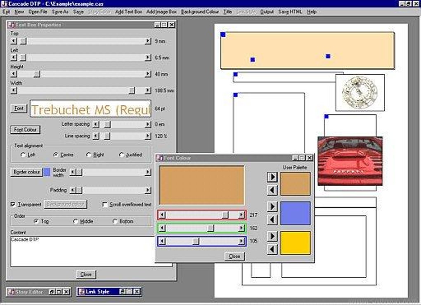This screenshot has height=305, width=421.
Task: Select the peach title text box
Action: pyautogui.click(x=307, y=50)
